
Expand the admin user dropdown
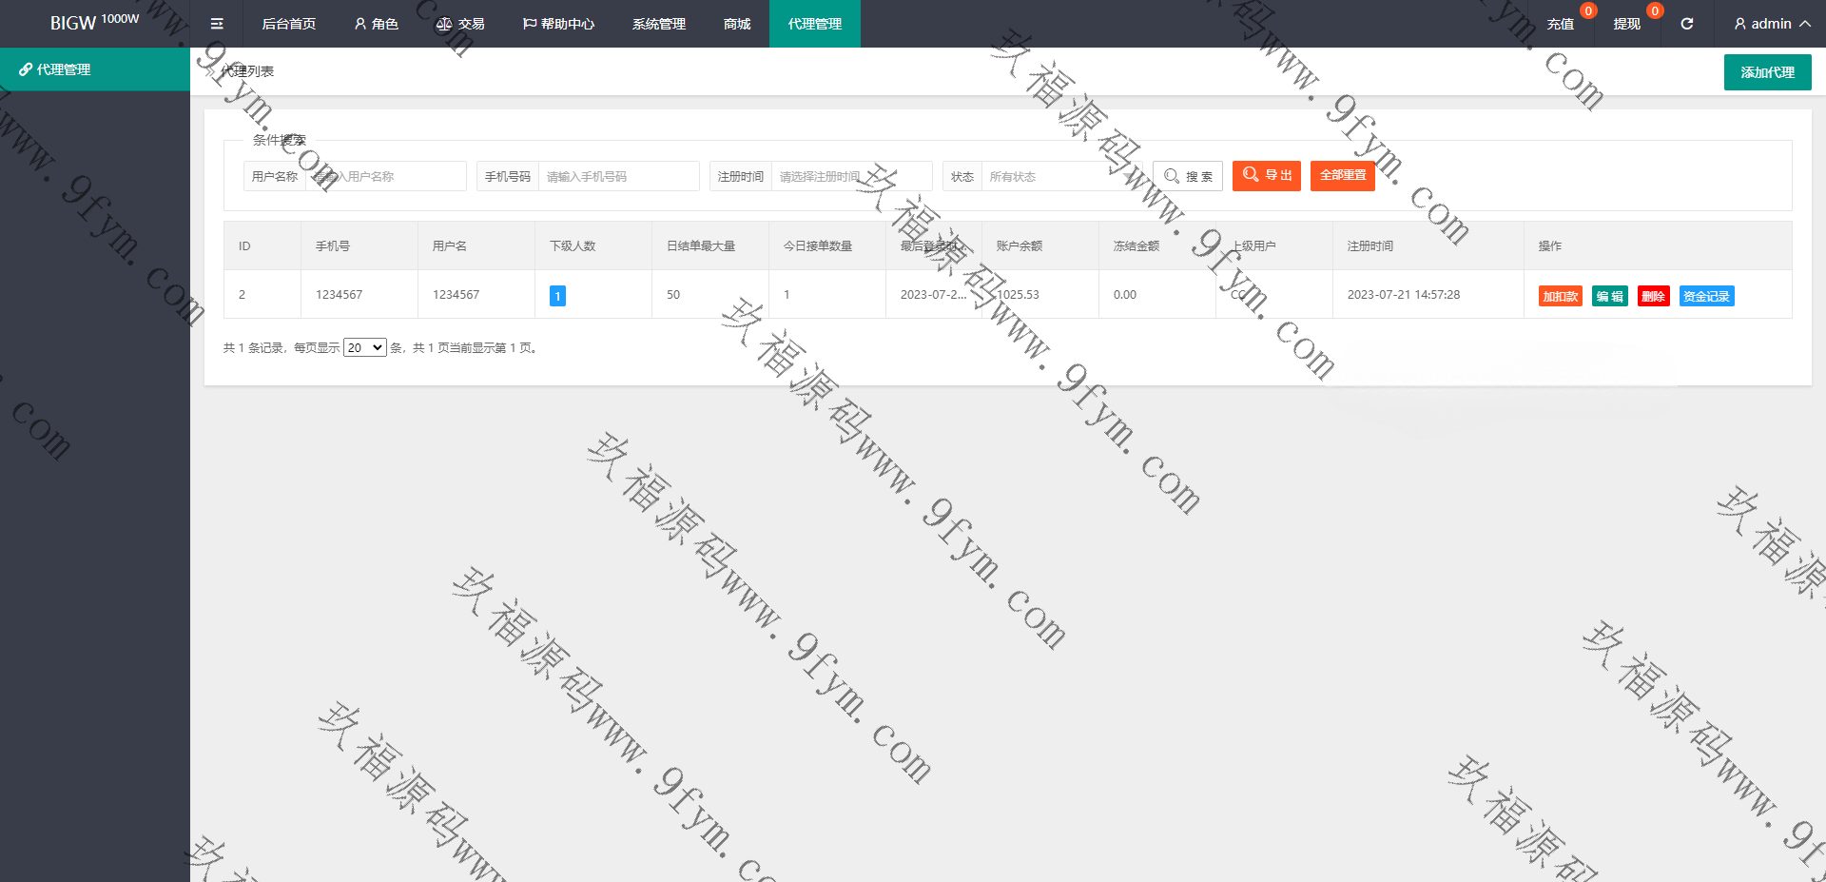click(x=1771, y=24)
